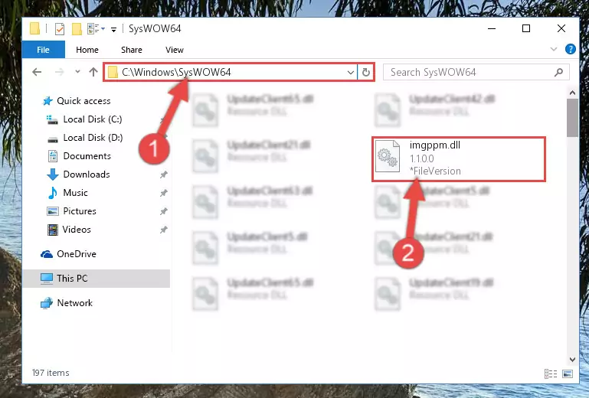Click the Videos pin icon

point(163,230)
